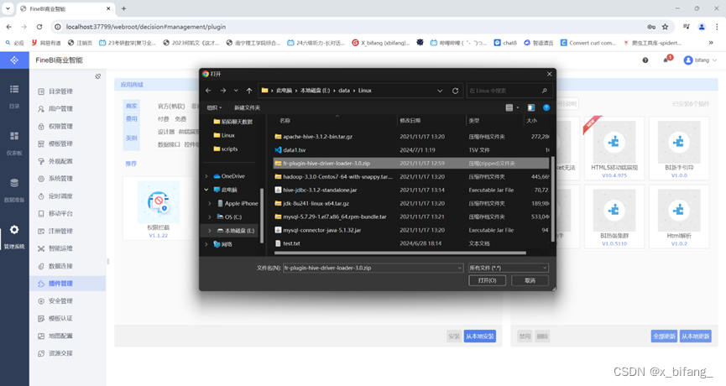Open the 仪表板 dashboard icon in left navigation

[x=14, y=136]
